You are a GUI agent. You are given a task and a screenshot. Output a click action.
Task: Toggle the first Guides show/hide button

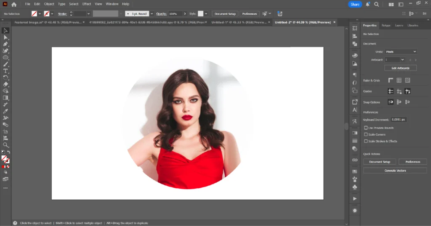click(391, 91)
